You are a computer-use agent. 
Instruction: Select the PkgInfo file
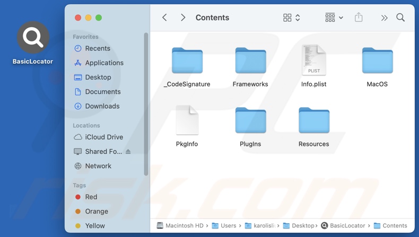187,120
